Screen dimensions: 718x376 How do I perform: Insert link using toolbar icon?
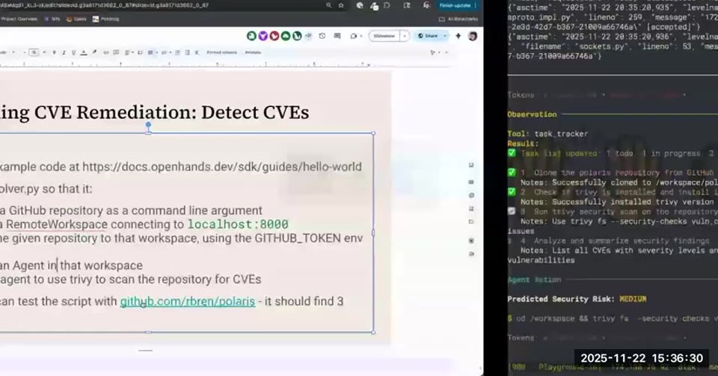pos(105,52)
